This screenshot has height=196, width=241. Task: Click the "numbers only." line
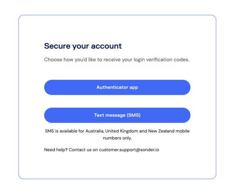(117, 138)
